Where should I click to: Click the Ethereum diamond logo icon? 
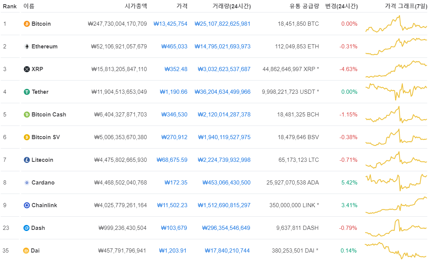point(27,47)
